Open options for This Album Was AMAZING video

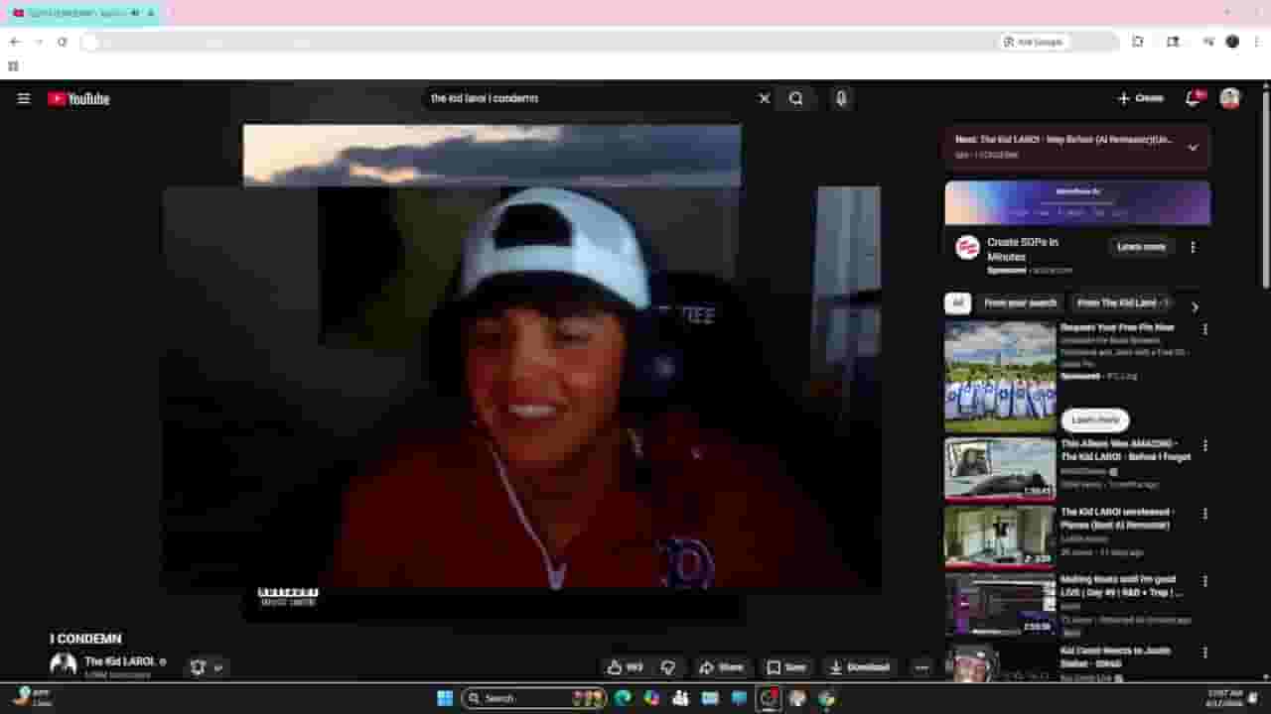[1205, 446]
